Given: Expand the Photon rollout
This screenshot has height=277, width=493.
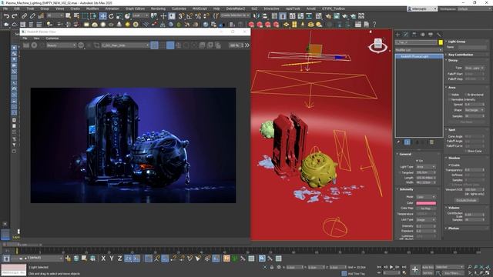Looking at the screenshot, I should coord(453,229).
